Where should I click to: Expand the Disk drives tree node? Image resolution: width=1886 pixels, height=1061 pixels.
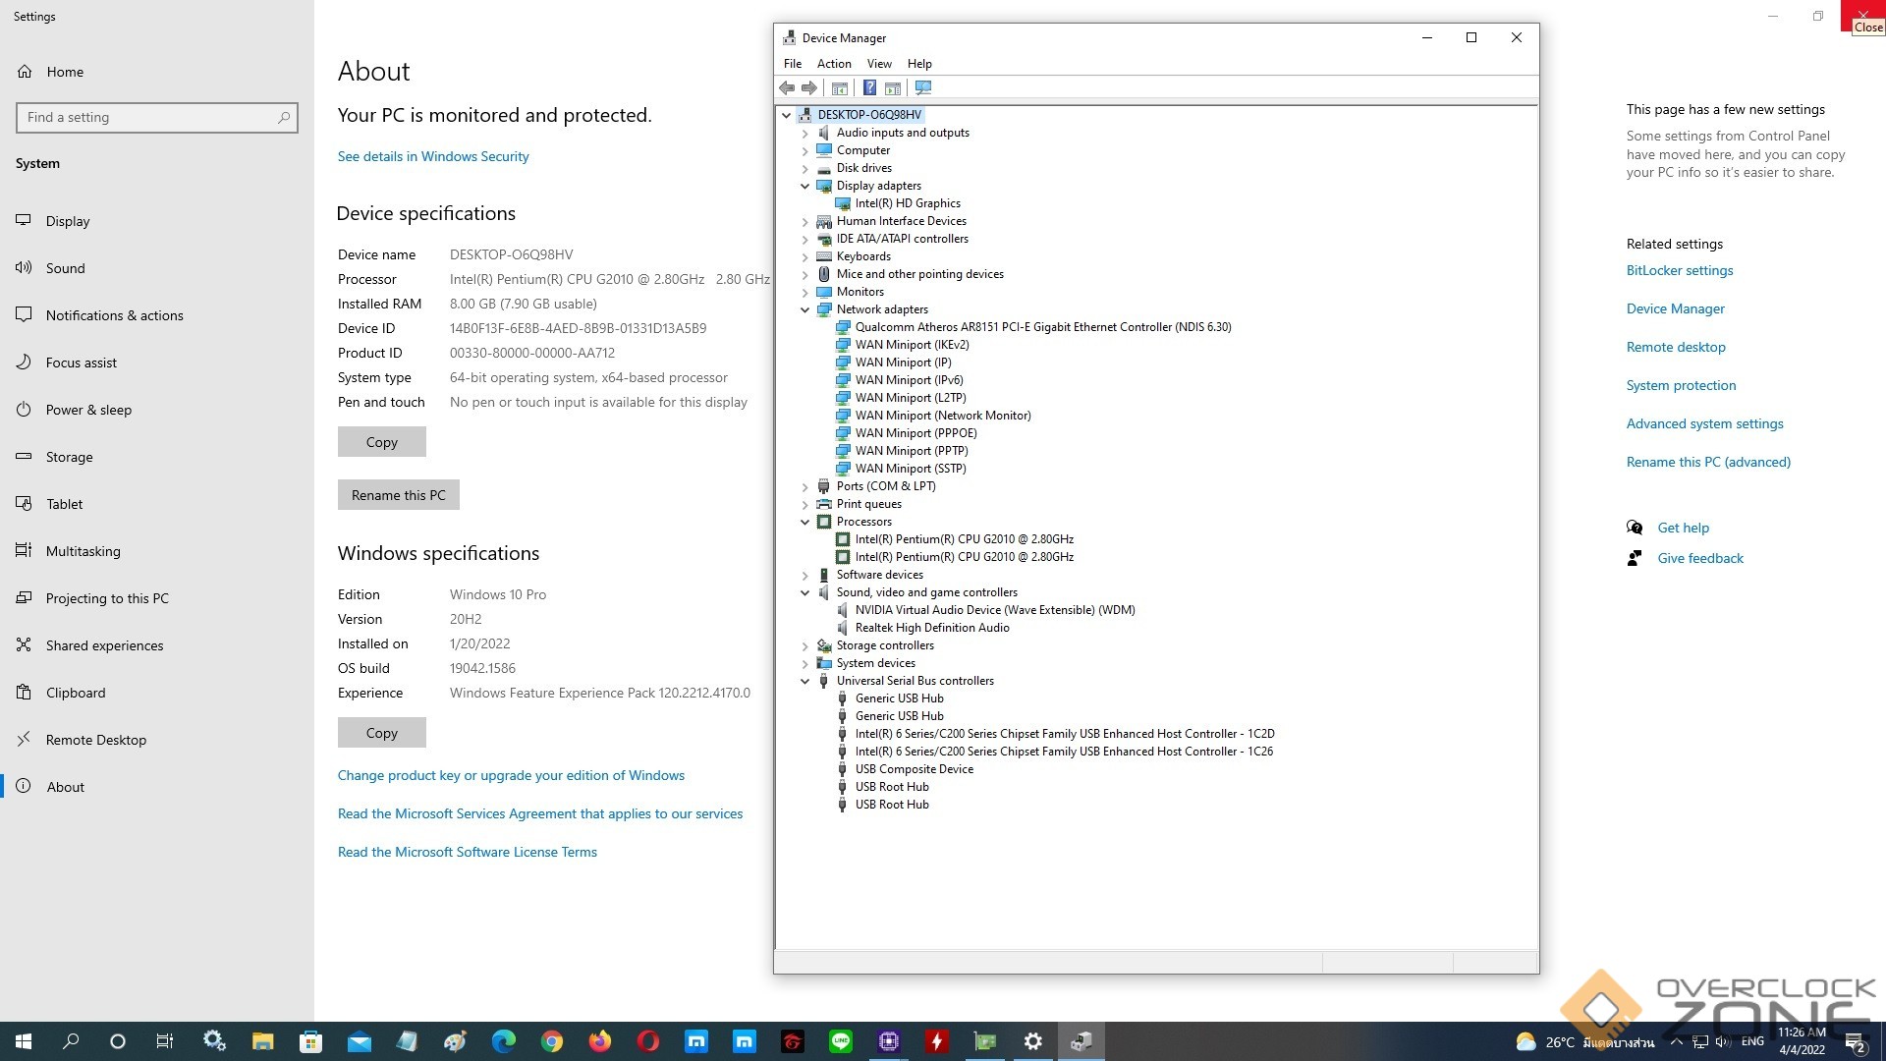[x=805, y=168]
